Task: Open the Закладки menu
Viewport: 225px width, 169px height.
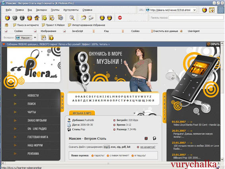Action: (41, 10)
